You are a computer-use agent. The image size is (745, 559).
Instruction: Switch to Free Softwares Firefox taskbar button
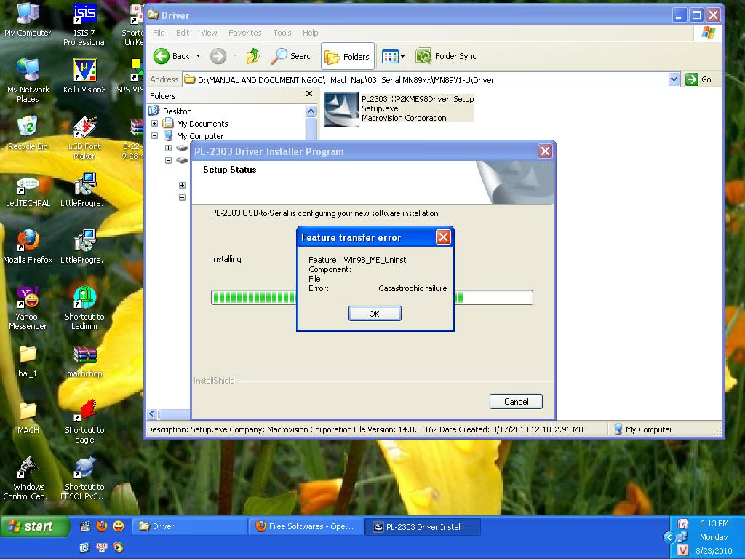click(306, 526)
